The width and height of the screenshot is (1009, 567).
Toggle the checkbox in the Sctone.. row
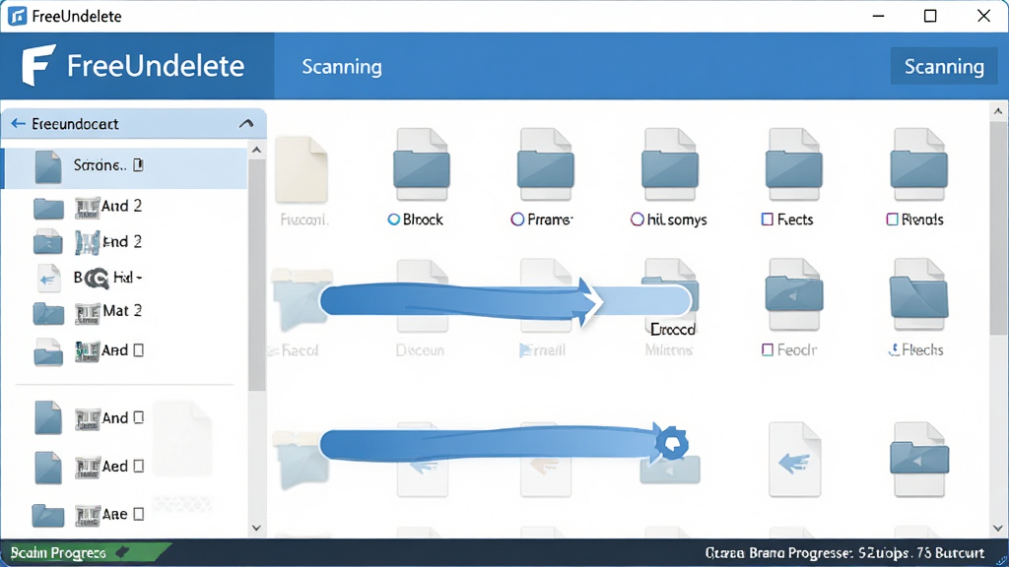138,165
